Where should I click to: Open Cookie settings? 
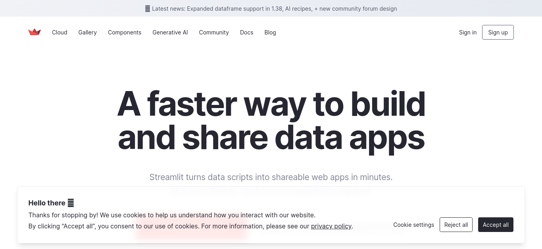[x=414, y=225]
